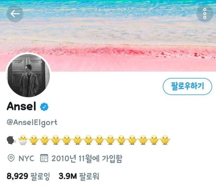View the pink beach header image
This screenshot has width=216, height=192.
(x=108, y=36)
